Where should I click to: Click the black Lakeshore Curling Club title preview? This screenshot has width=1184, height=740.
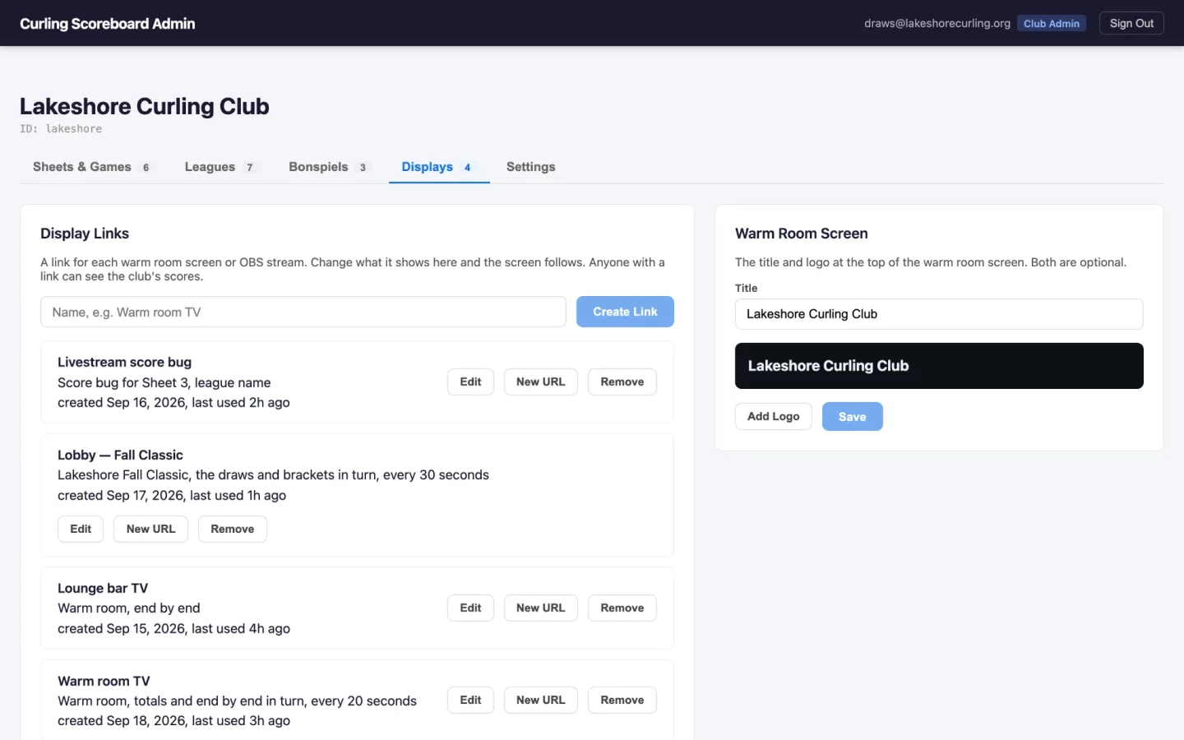(x=939, y=366)
